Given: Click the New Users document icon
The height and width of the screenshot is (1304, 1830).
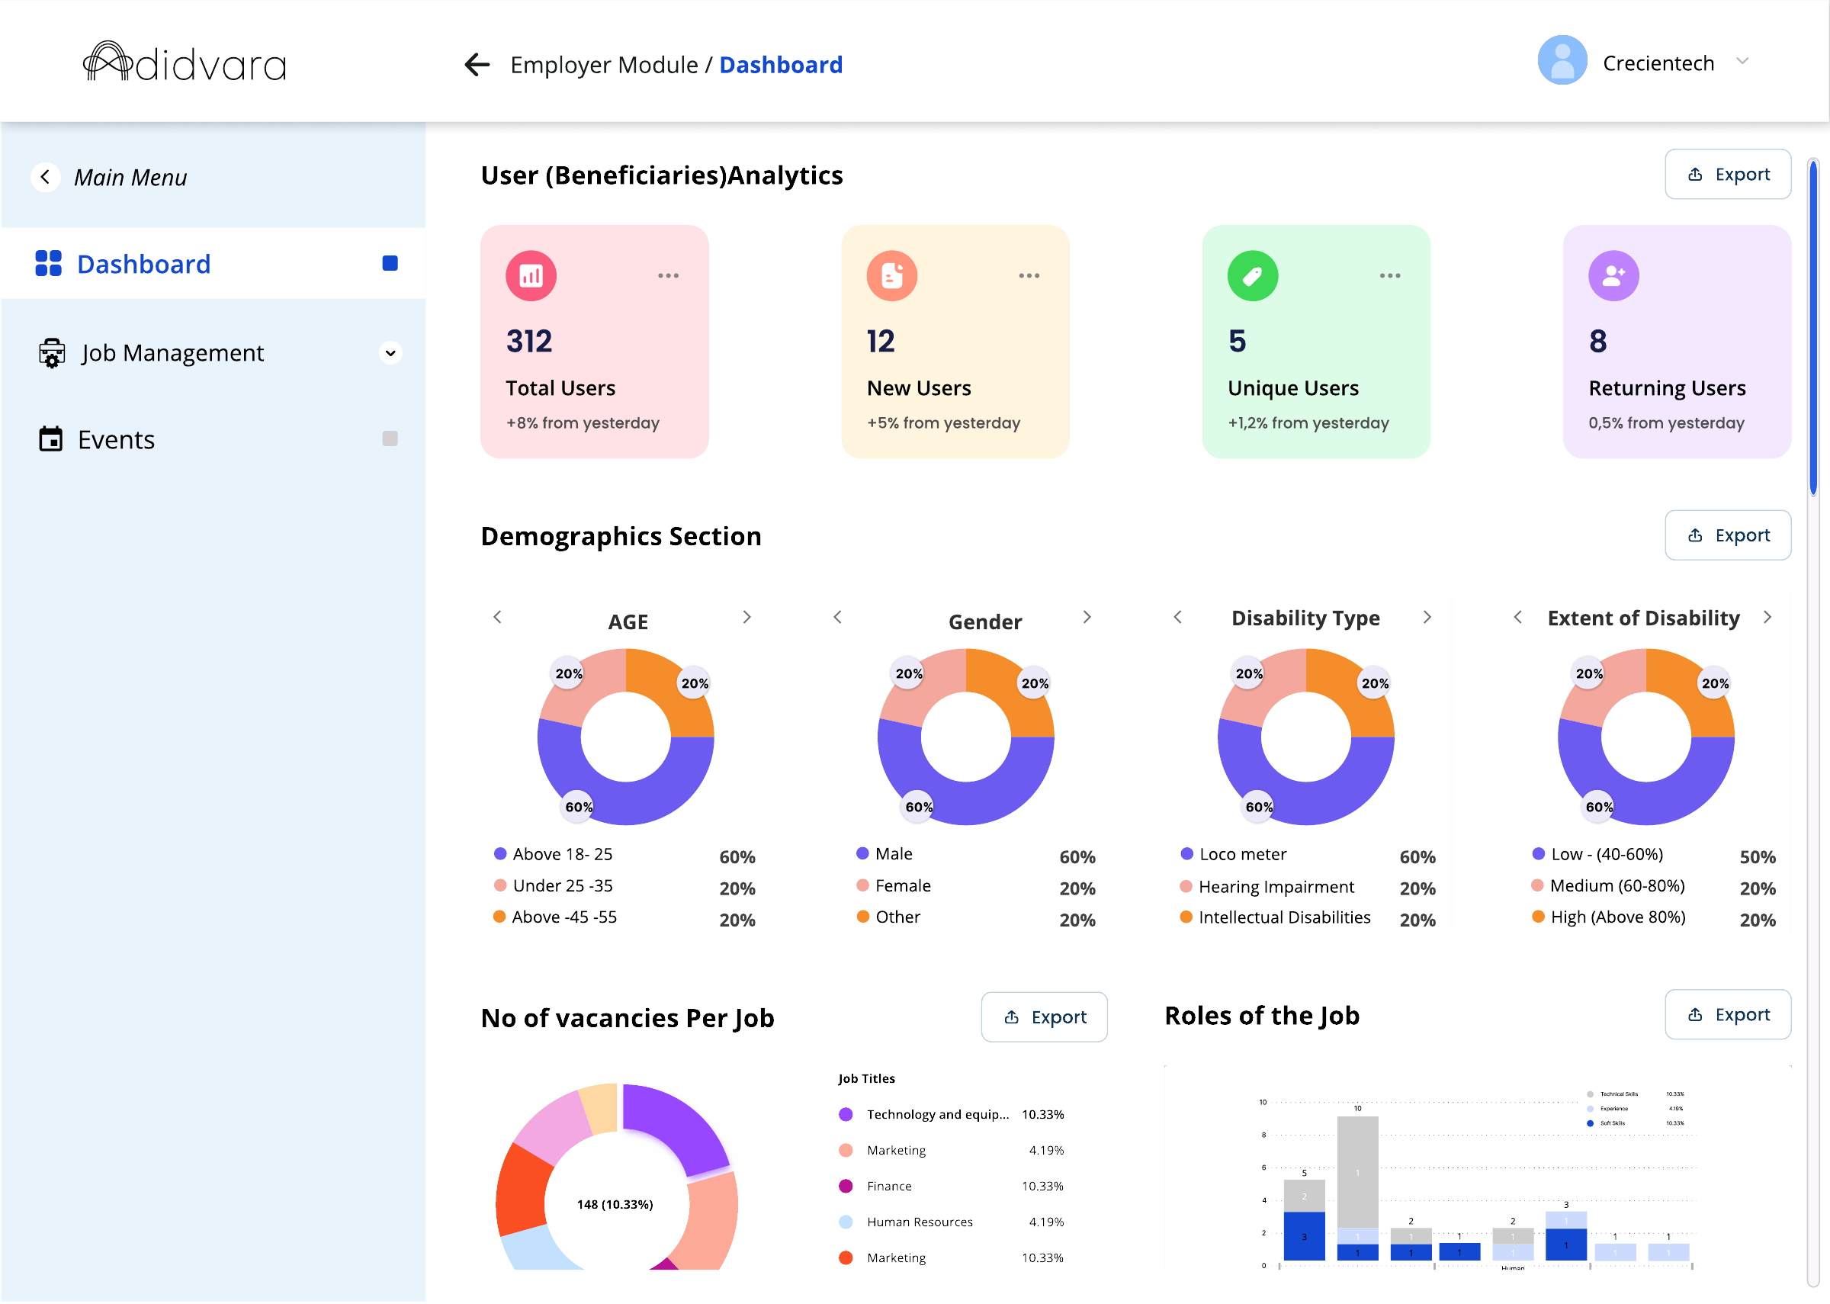Looking at the screenshot, I should coord(891,275).
